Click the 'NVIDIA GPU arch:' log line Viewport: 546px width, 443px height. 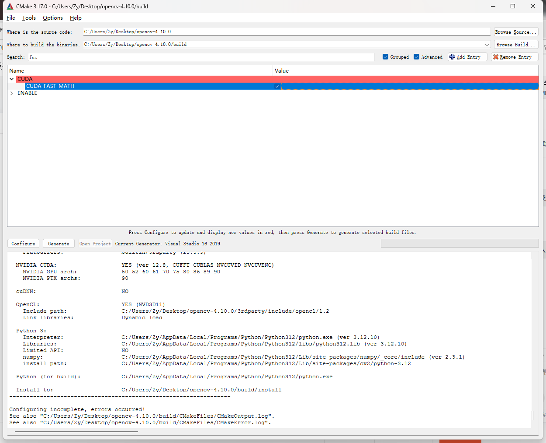[x=121, y=272]
